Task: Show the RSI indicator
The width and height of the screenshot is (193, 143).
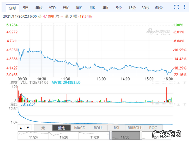Action: (x=116, y=128)
